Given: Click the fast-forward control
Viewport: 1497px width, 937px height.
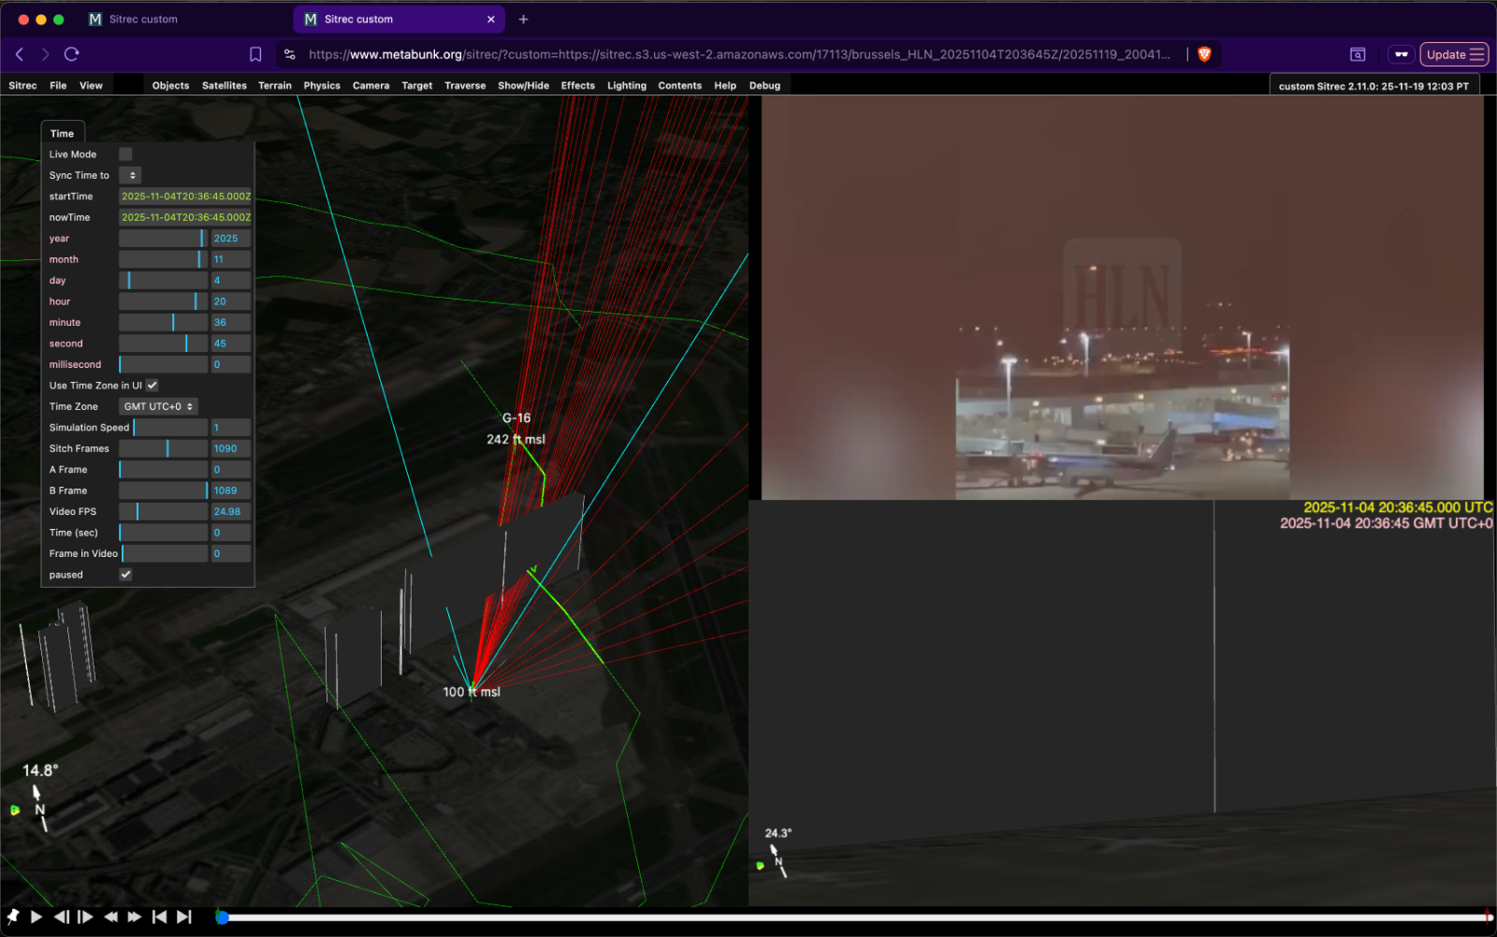Looking at the screenshot, I should coord(135,917).
